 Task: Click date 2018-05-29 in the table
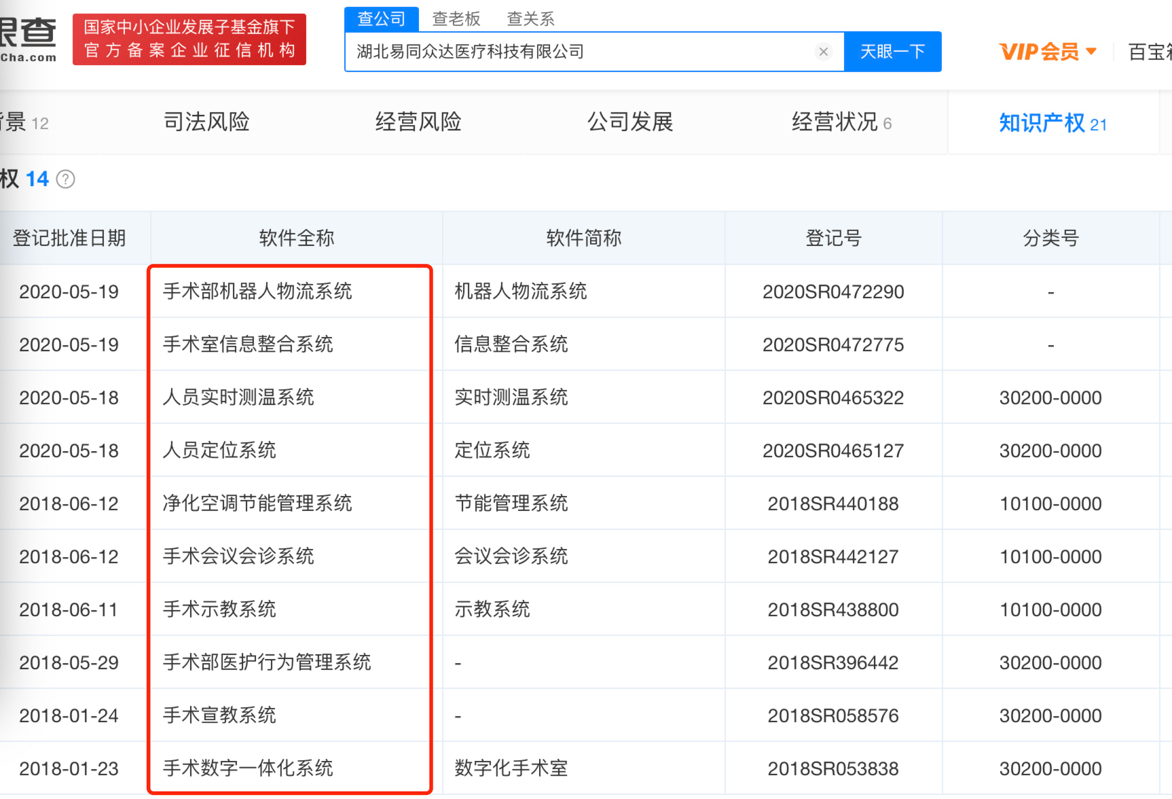[69, 663]
